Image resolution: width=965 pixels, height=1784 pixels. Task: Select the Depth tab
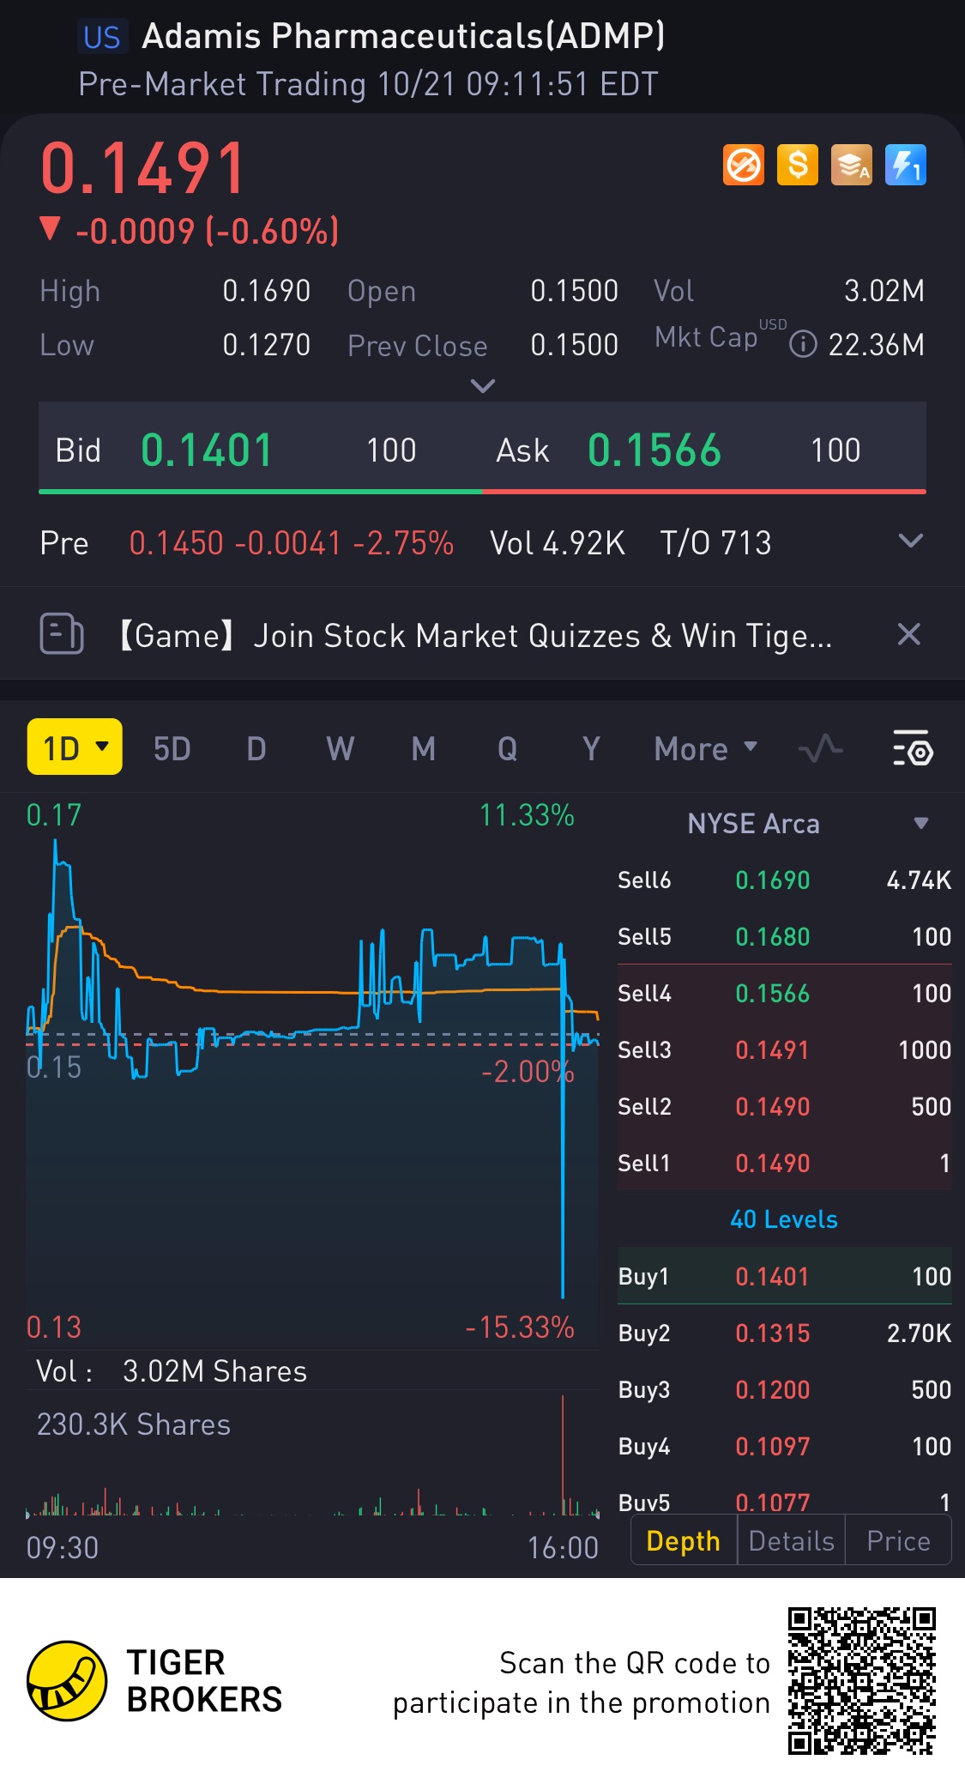pyautogui.click(x=684, y=1540)
